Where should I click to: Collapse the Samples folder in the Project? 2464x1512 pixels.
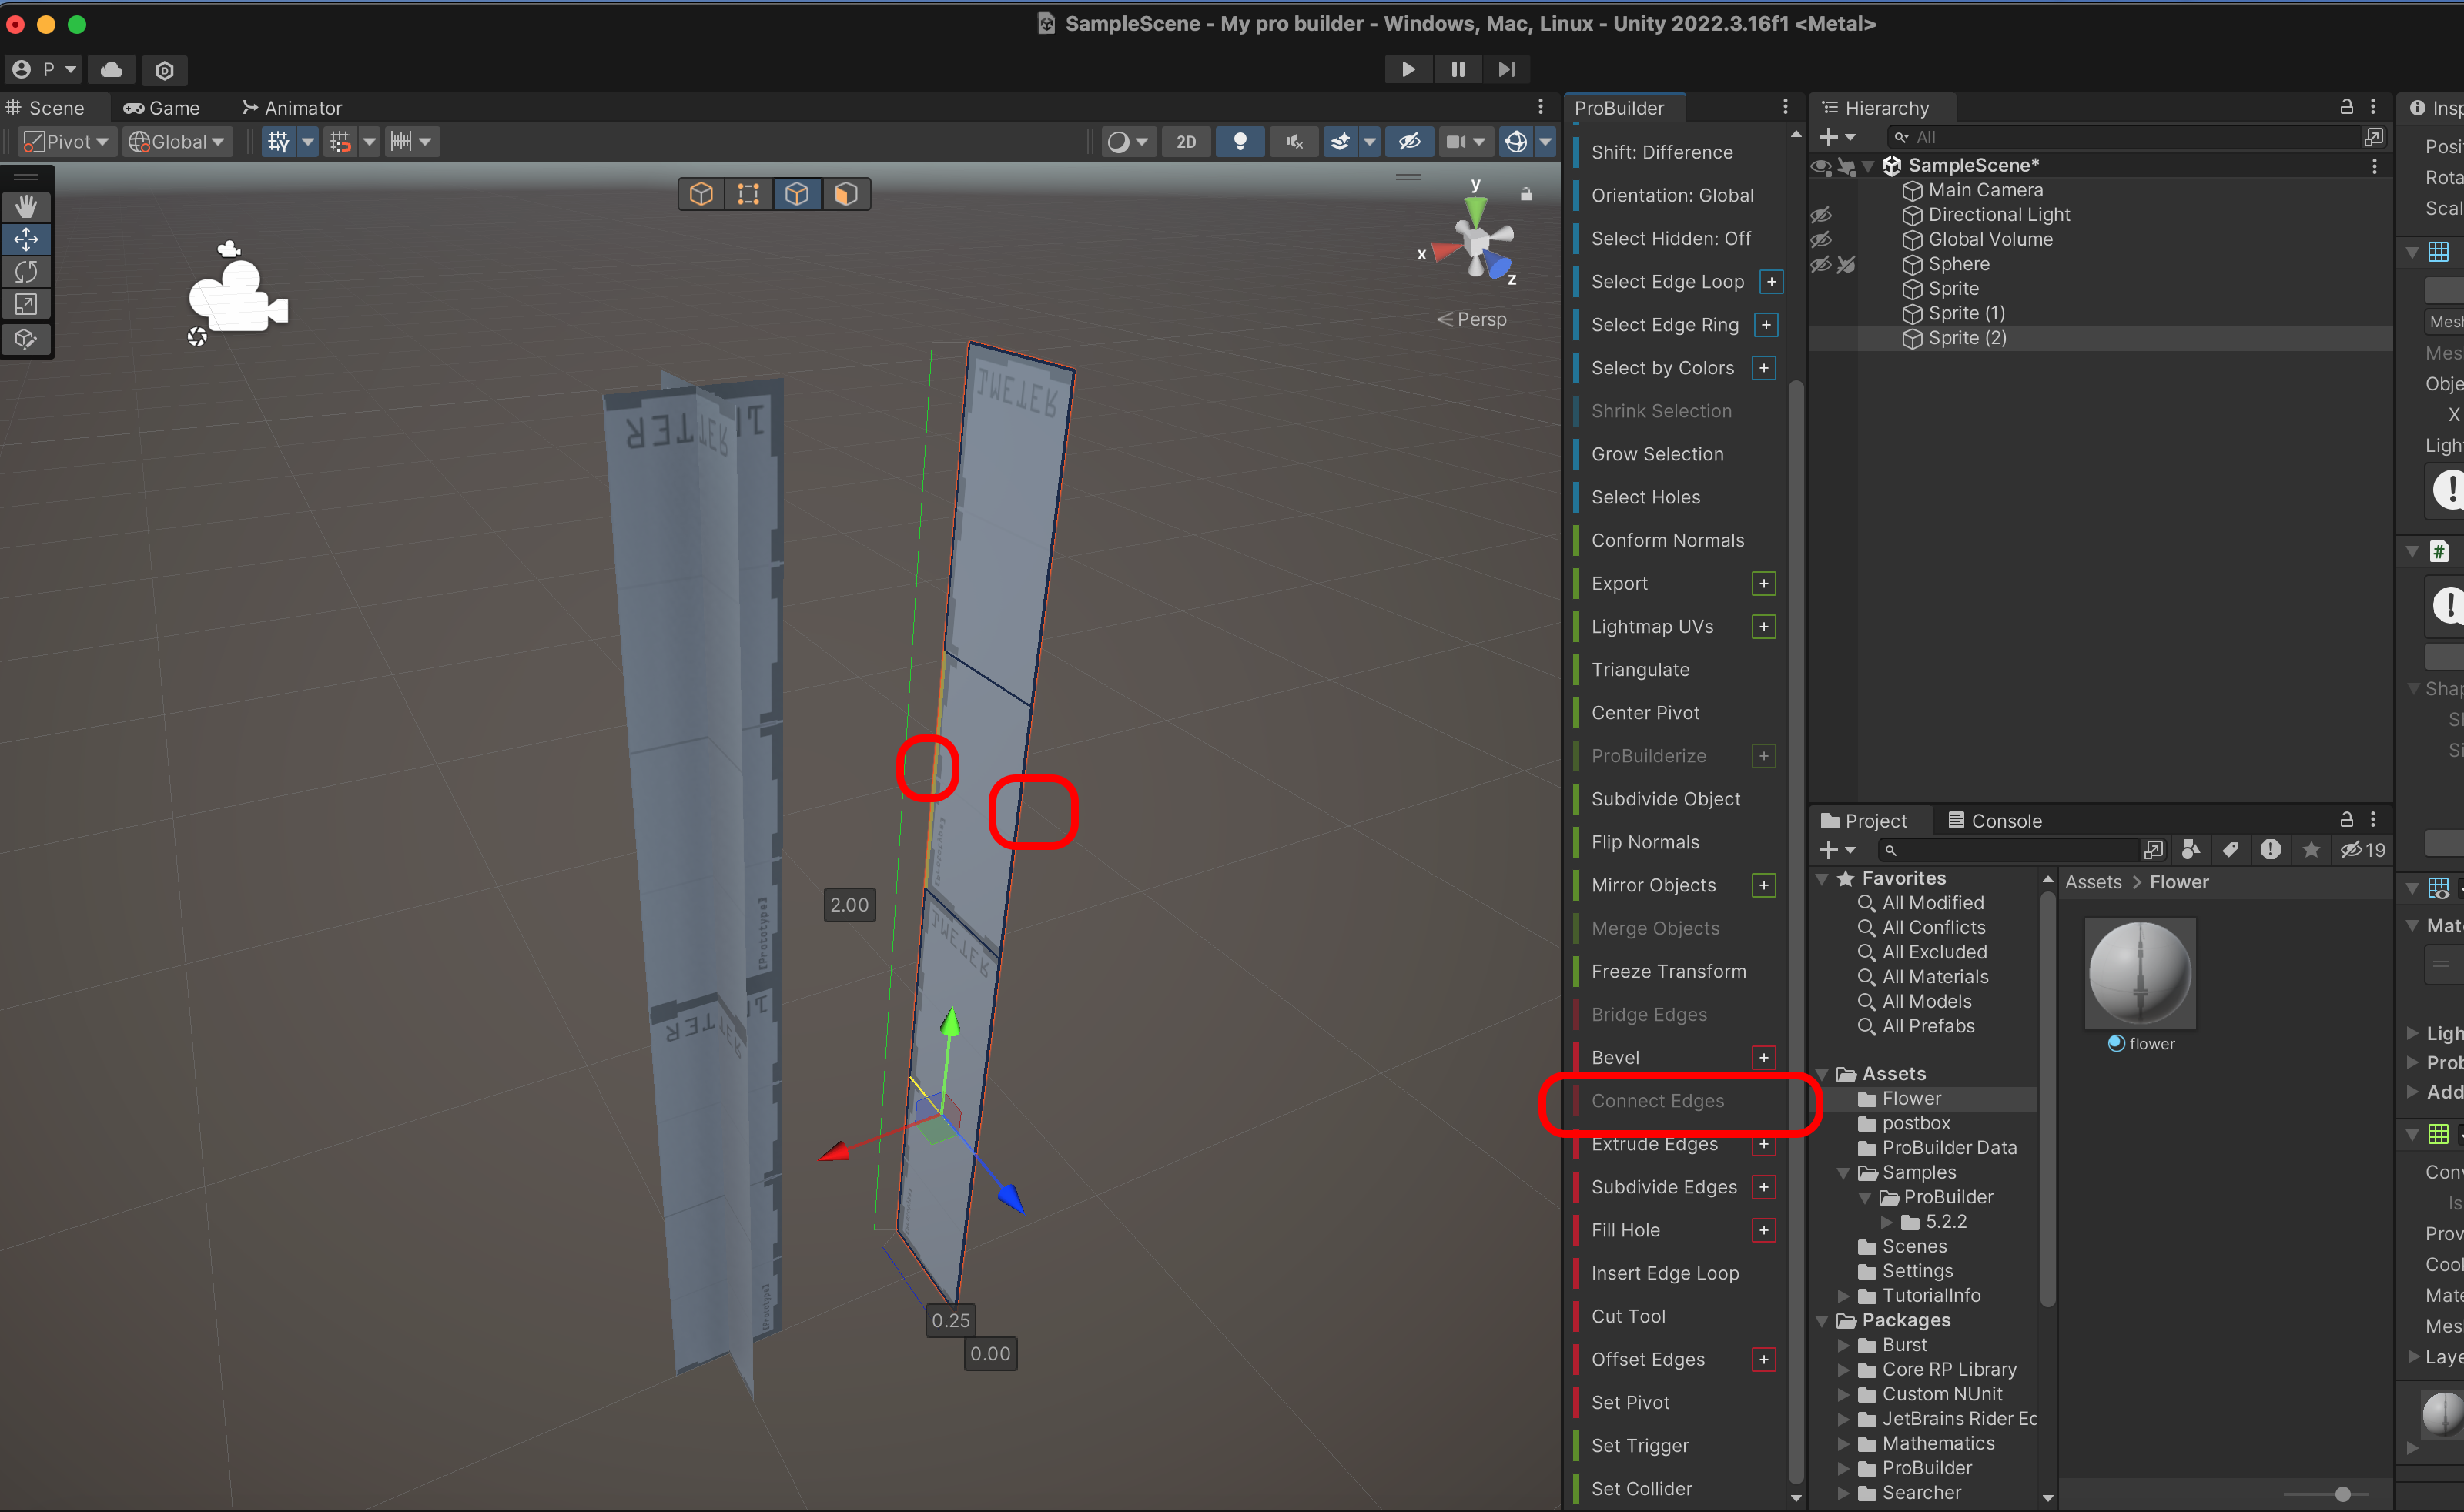click(1843, 1173)
